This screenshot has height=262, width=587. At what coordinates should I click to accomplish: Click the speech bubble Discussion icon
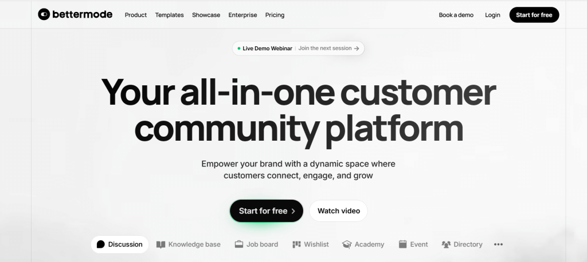[101, 244]
